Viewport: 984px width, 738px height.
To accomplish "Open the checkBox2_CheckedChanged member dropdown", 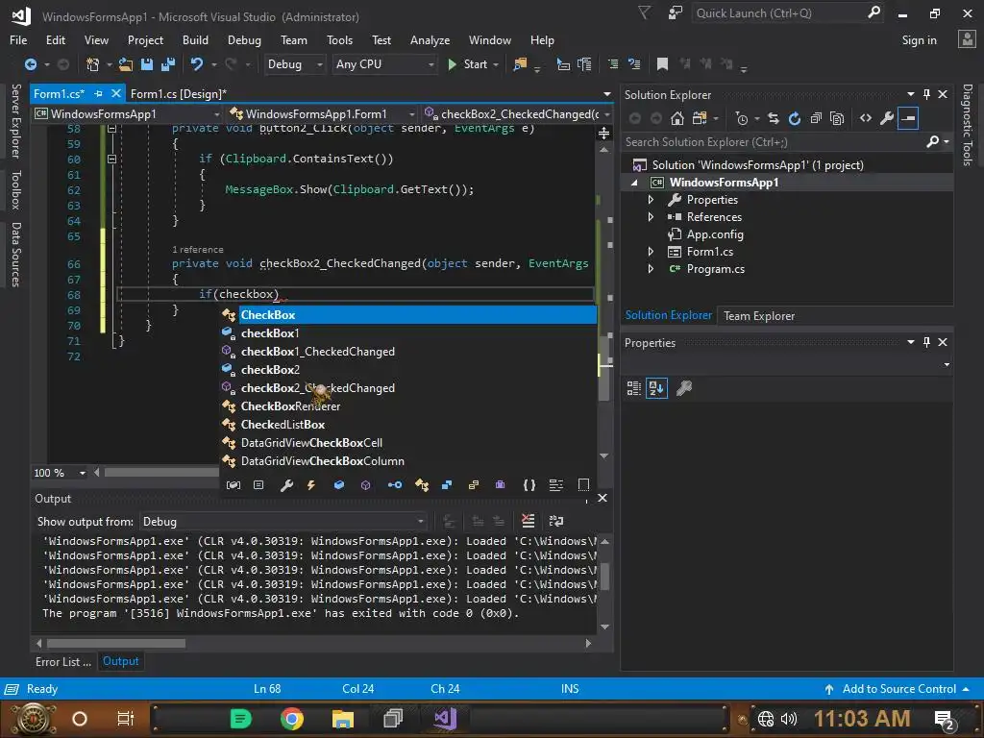I will pyautogui.click(x=517, y=114).
